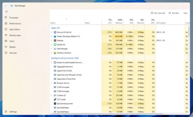Click the Discord app icon
This screenshot has height=117, width=193.
pos(55,32)
